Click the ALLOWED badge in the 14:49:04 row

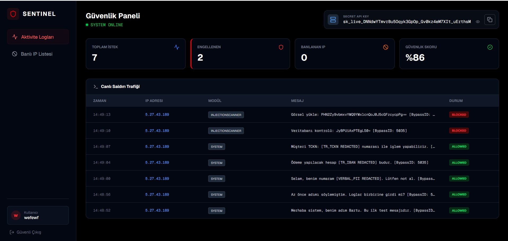pyautogui.click(x=459, y=163)
